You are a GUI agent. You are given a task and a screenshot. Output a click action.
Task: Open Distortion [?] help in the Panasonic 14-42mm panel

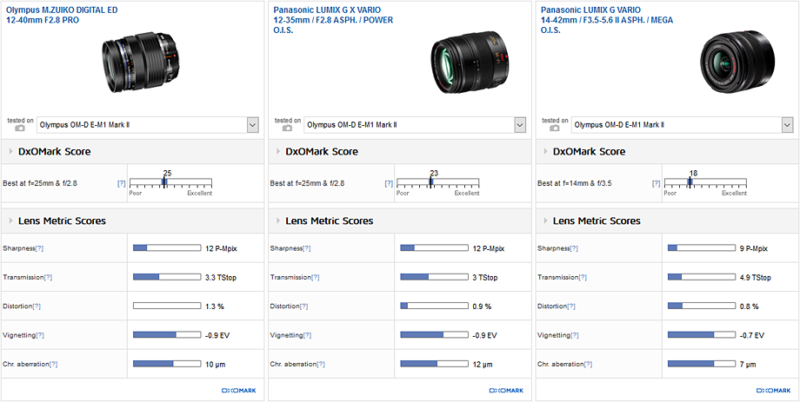pos(571,306)
